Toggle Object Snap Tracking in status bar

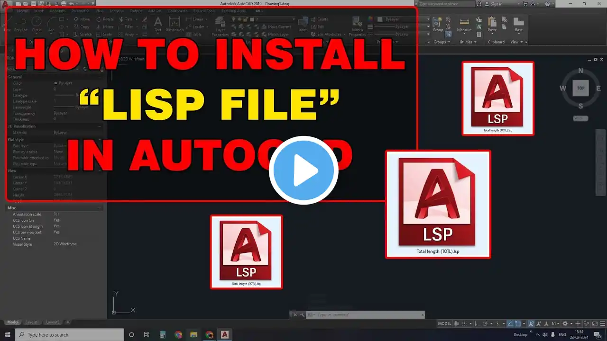point(510,323)
